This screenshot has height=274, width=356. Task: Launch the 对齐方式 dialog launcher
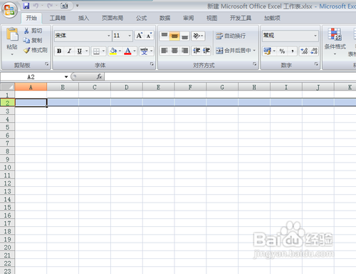click(255, 64)
